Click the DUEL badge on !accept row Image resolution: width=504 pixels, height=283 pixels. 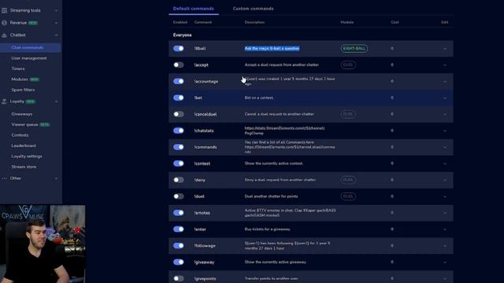[x=348, y=64]
